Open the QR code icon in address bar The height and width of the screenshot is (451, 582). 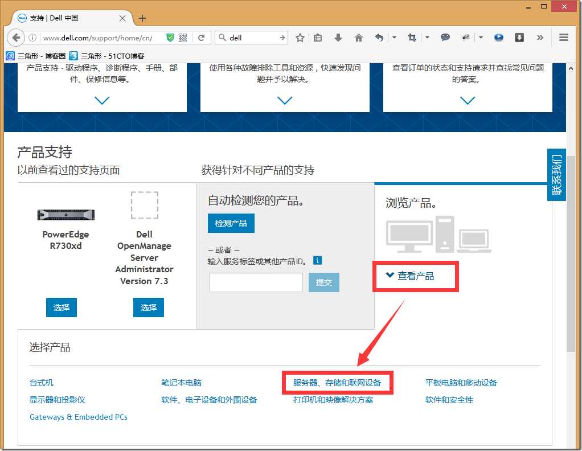pos(183,38)
